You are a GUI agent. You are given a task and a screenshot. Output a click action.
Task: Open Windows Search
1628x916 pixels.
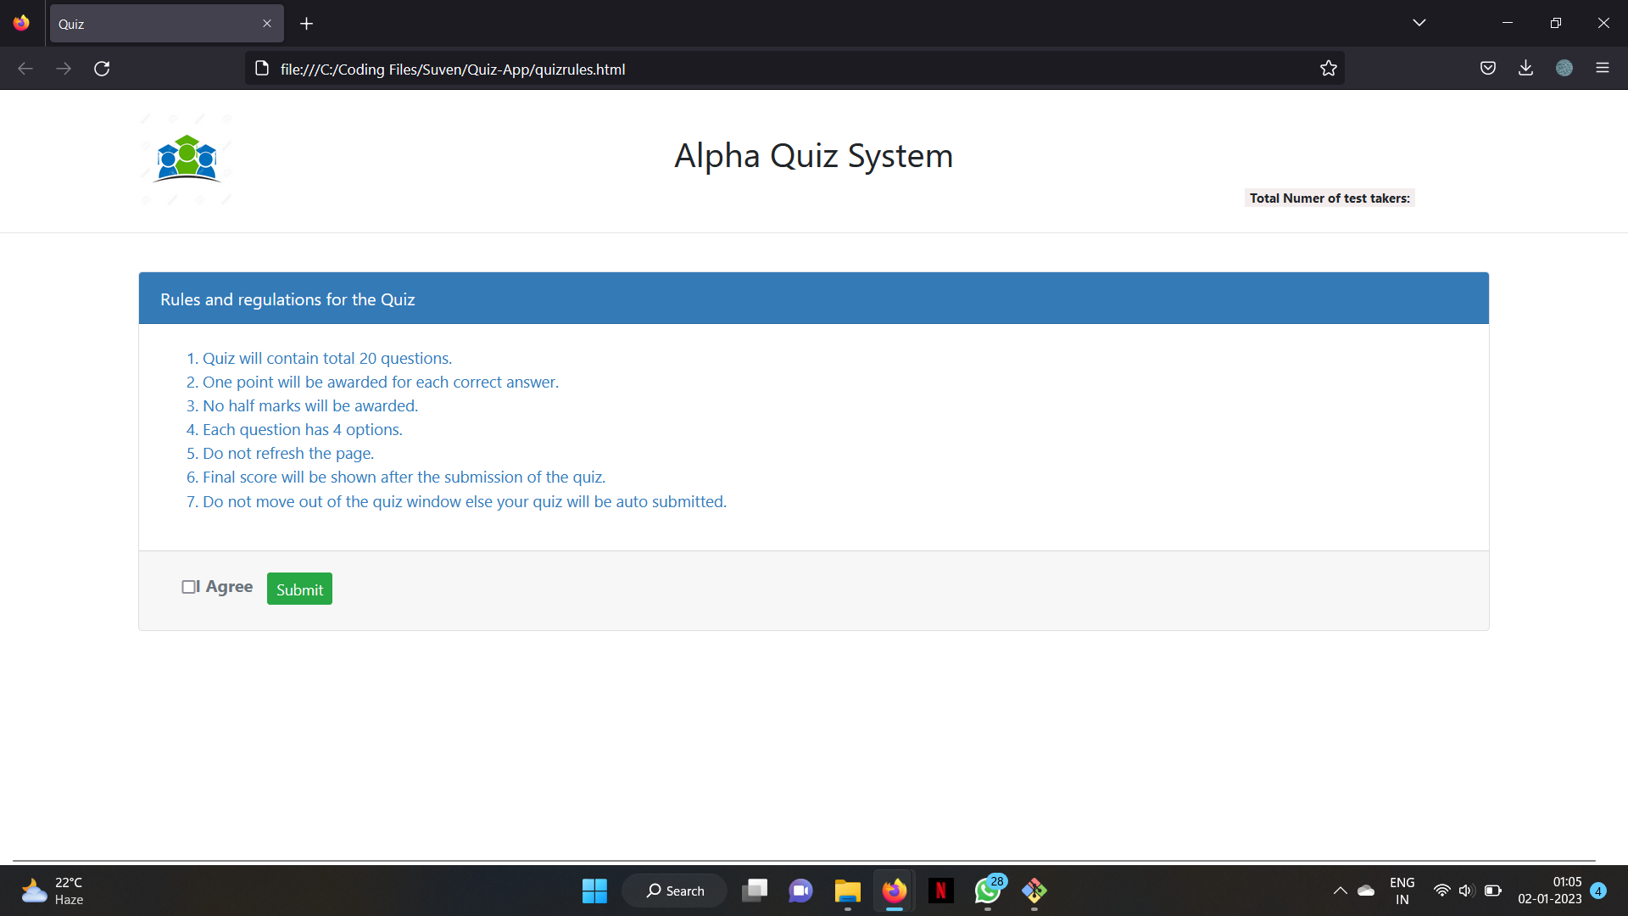click(674, 891)
